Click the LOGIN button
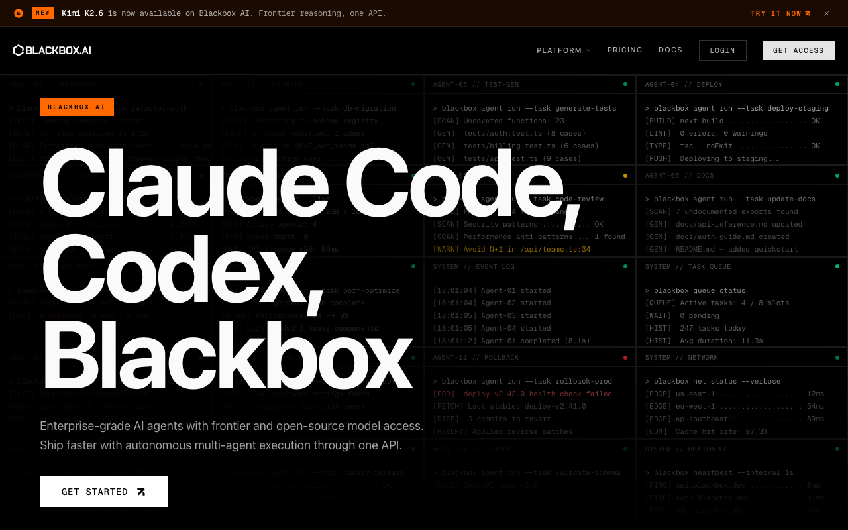The height and width of the screenshot is (530, 848). tap(723, 50)
